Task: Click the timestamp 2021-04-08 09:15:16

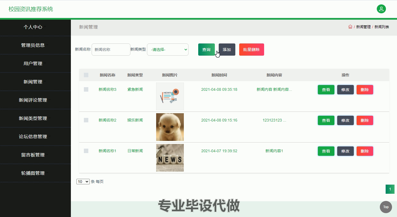Action: 219,120
